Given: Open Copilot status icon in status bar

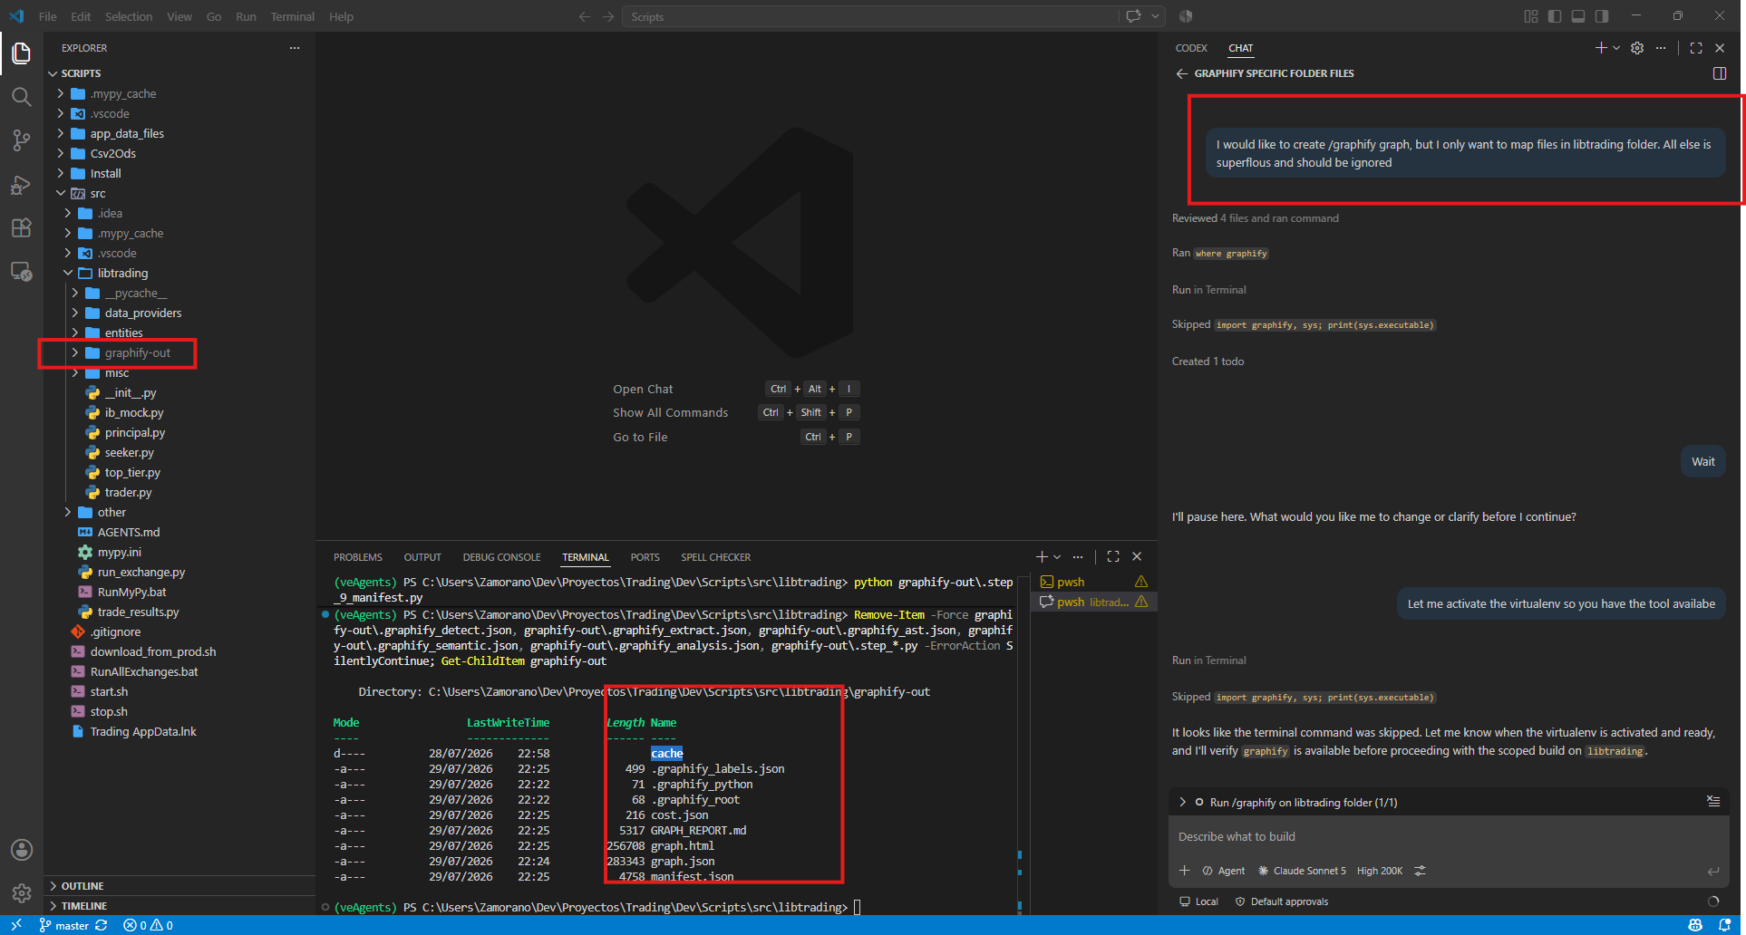Looking at the screenshot, I should [x=1695, y=925].
